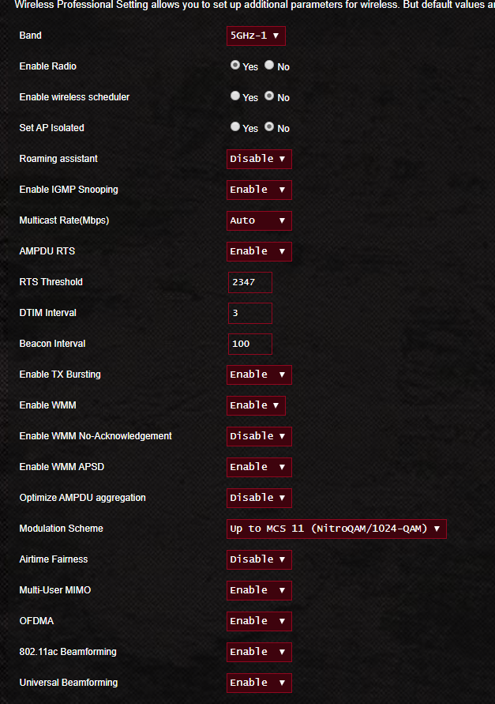Select No for Enable Radio
Screen dimensions: 495x704
pyautogui.click(x=269, y=65)
